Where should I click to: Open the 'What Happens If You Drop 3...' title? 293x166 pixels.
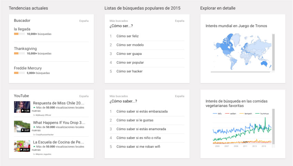[x=59, y=123]
